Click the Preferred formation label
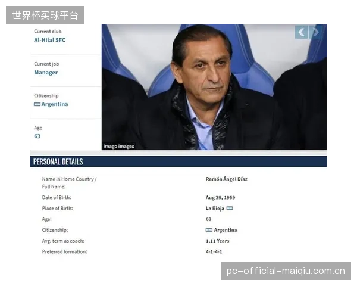Screen dimensions: 357x286 pos(64,252)
